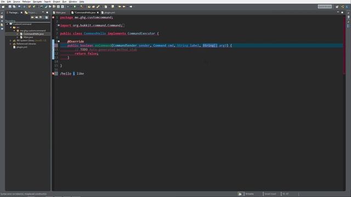Open the Run menu

tap(64, 2)
